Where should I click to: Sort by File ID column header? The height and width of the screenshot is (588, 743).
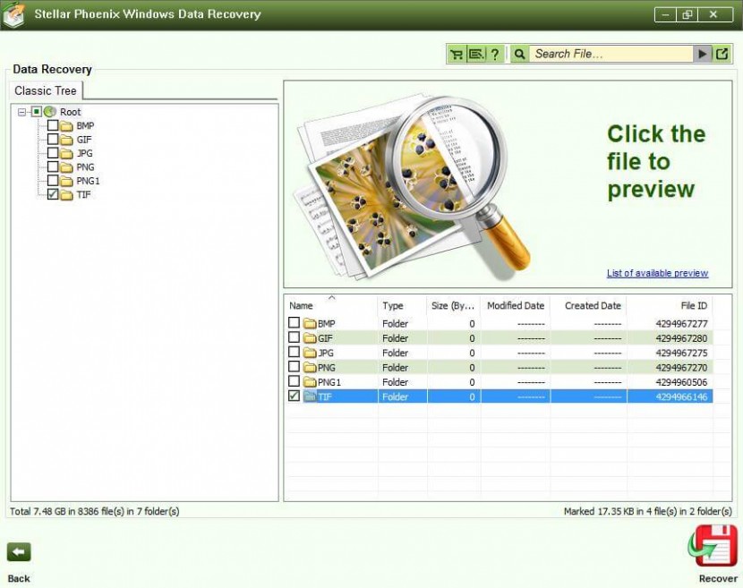[x=670, y=305]
